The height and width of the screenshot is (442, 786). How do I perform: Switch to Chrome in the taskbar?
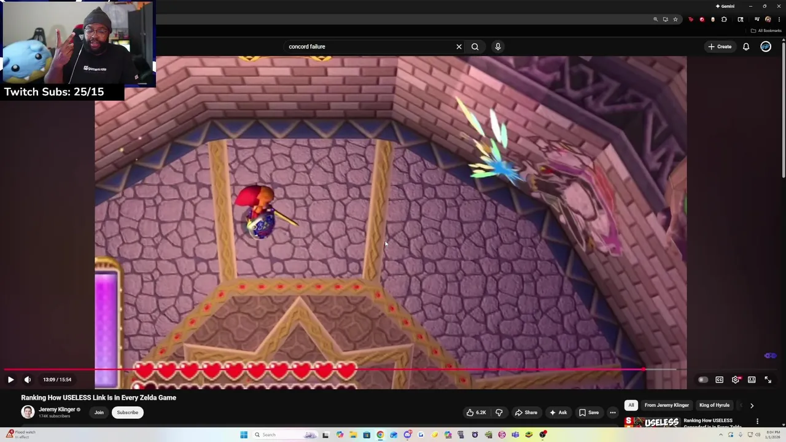[x=379, y=435]
